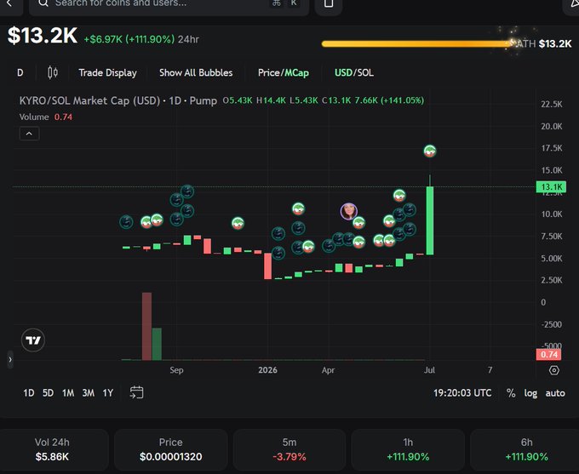This screenshot has width=579, height=474.
Task: Select the 3M range
Action: pos(88,393)
